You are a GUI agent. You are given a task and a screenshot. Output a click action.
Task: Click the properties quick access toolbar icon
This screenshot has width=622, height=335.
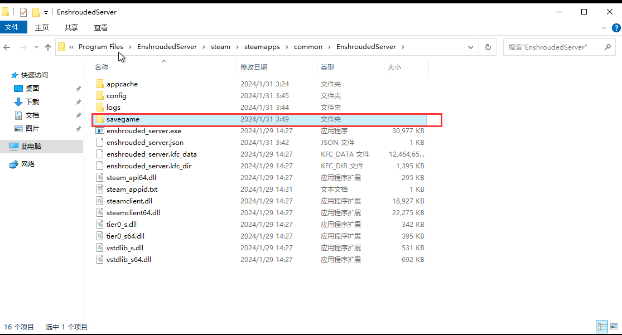23,12
